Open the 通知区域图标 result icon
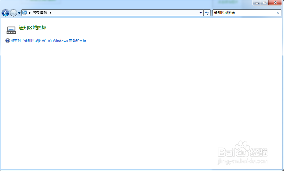The width and height of the screenshot is (284, 171). tap(11, 30)
